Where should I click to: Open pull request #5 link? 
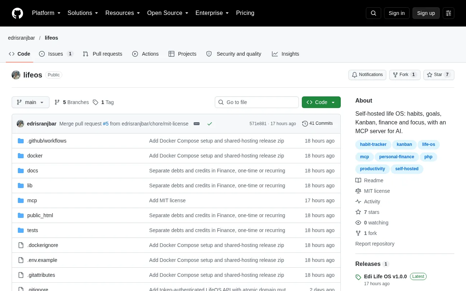click(106, 124)
